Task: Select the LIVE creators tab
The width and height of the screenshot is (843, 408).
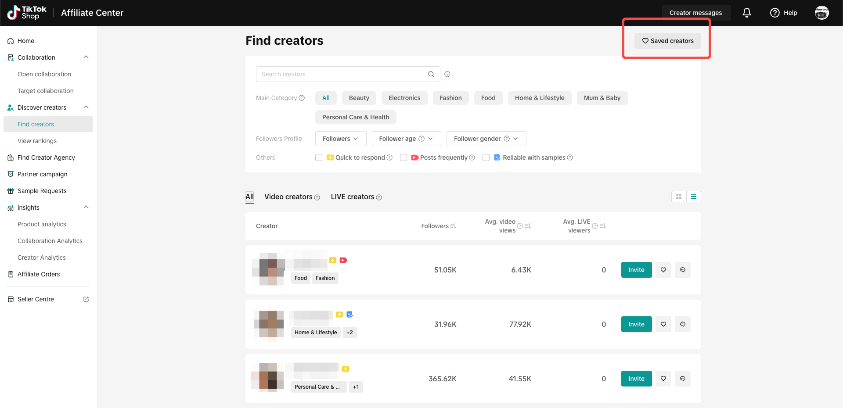Action: [x=353, y=197]
